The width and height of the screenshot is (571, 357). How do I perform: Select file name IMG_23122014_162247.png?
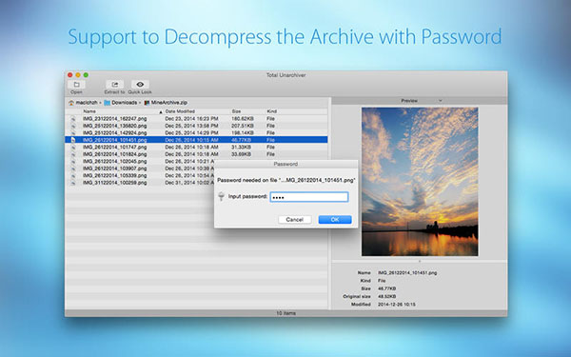[115, 119]
